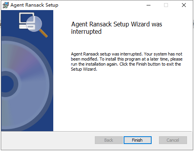The height and width of the screenshot is (151, 194).
Task: Click the center hole of the CD graphic
Action: 7,84
